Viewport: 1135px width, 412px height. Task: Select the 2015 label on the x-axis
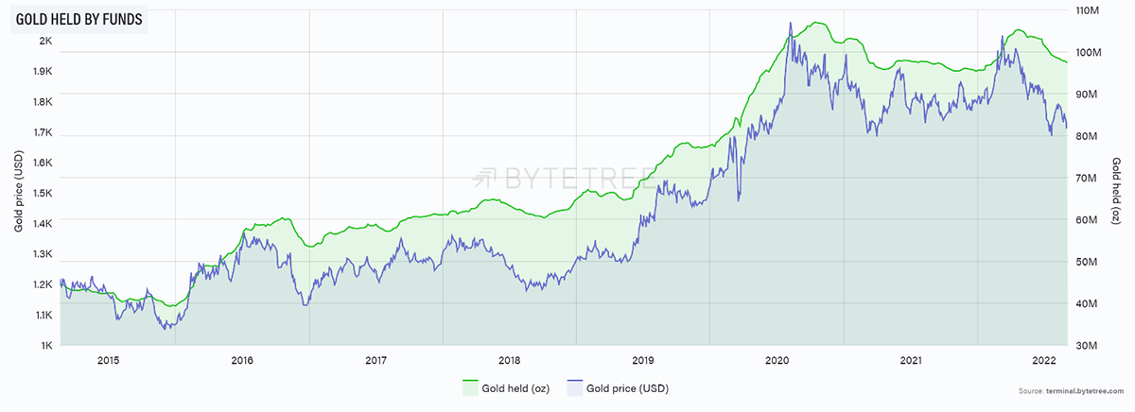108,361
